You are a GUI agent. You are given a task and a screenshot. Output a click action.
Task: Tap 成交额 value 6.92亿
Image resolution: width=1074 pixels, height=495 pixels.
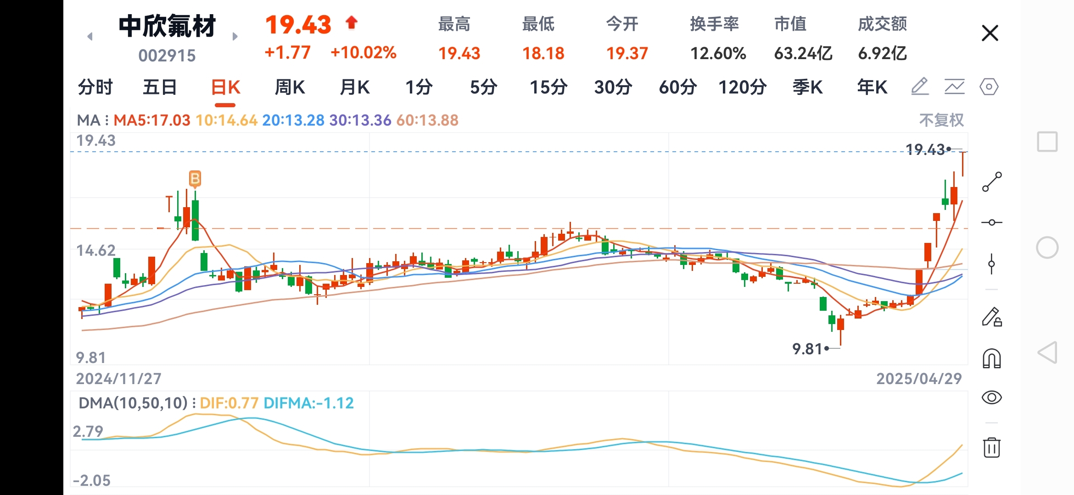pos(882,53)
